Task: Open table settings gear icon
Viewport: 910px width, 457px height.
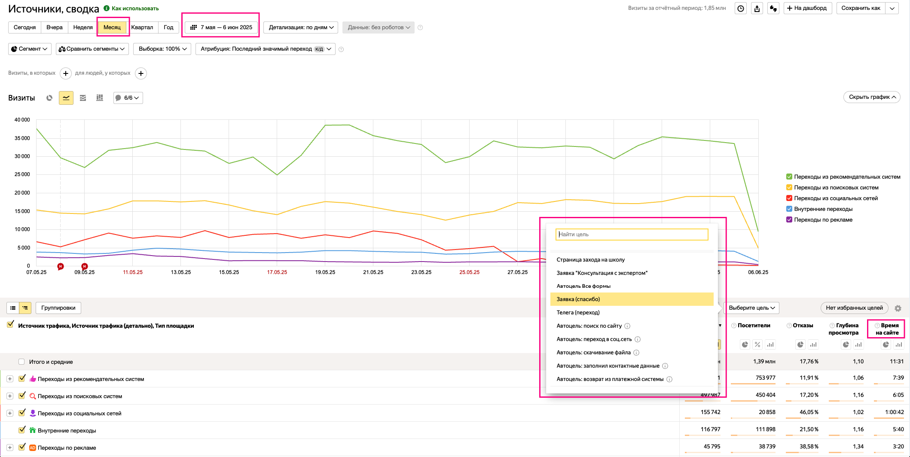Action: click(898, 308)
